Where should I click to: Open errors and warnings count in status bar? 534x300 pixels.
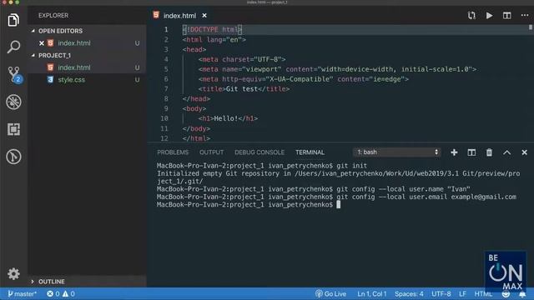pos(61,294)
